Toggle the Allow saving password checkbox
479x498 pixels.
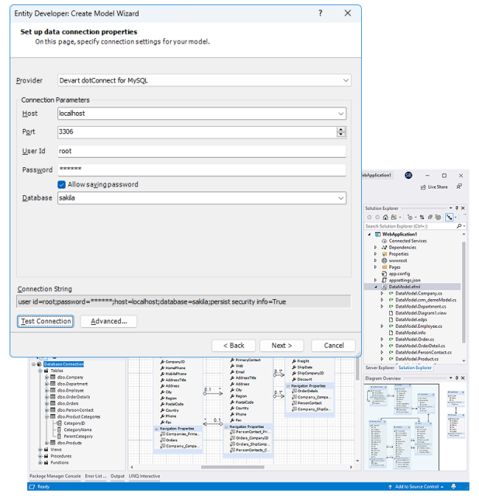62,184
